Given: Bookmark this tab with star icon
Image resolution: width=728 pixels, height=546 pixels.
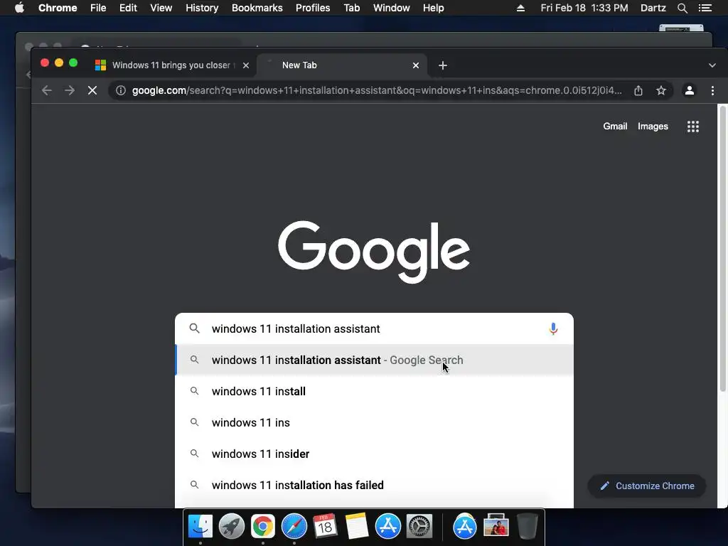Looking at the screenshot, I should (x=661, y=90).
